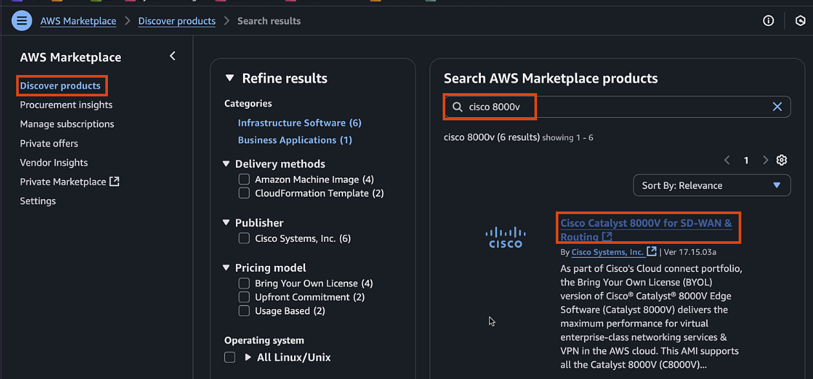Screen dimensions: 813x379
Task: Open Procurement insights in sidebar
Action: click(x=66, y=105)
